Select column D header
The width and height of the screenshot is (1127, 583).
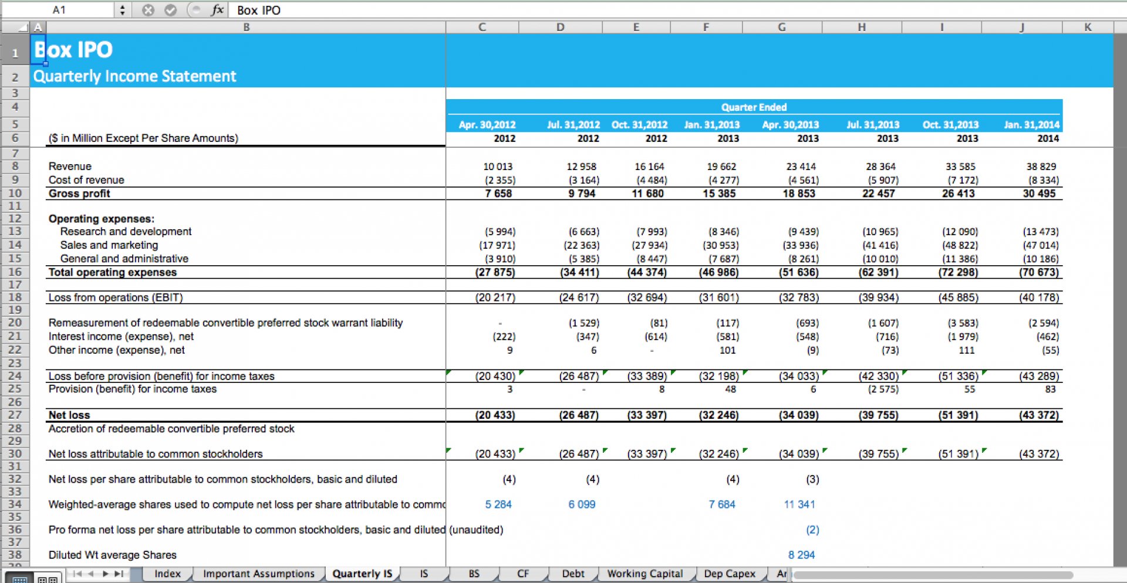[561, 27]
